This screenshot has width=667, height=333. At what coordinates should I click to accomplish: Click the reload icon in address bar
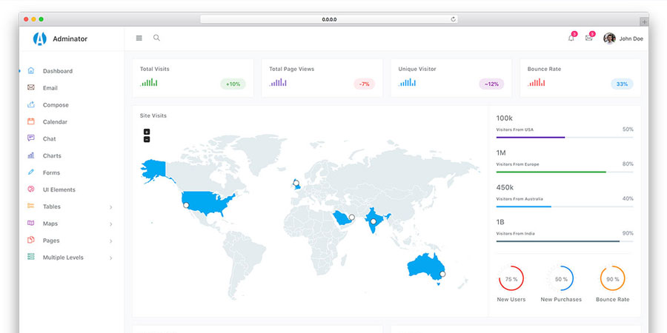tap(453, 19)
